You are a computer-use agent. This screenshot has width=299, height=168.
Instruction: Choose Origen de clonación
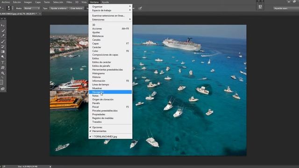(x=110, y=99)
